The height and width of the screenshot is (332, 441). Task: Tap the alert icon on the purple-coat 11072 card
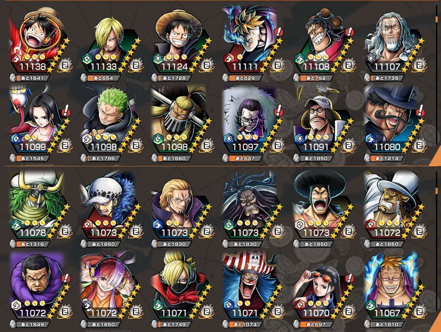tap(66, 278)
